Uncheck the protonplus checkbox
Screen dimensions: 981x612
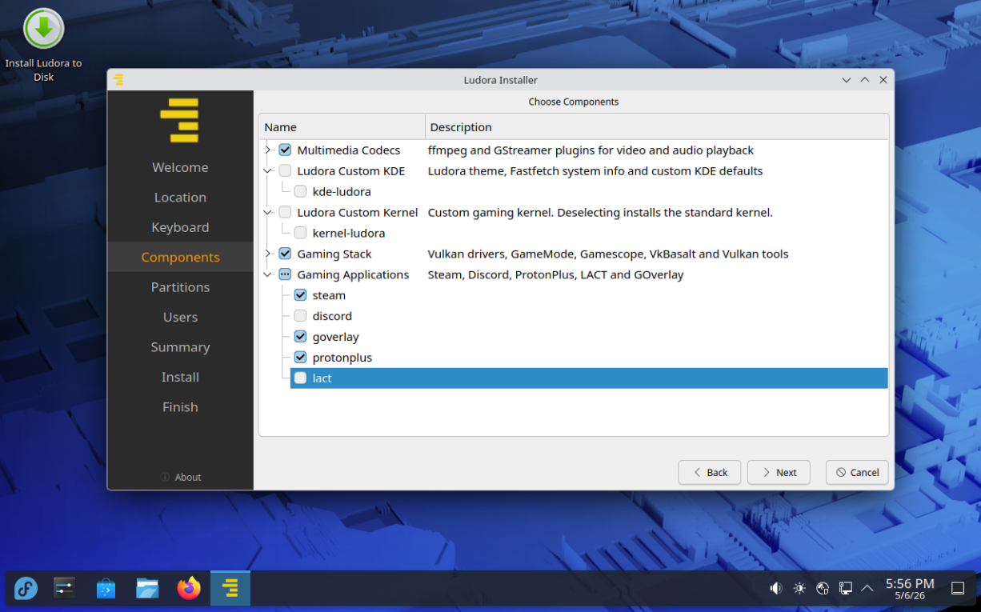pos(300,358)
